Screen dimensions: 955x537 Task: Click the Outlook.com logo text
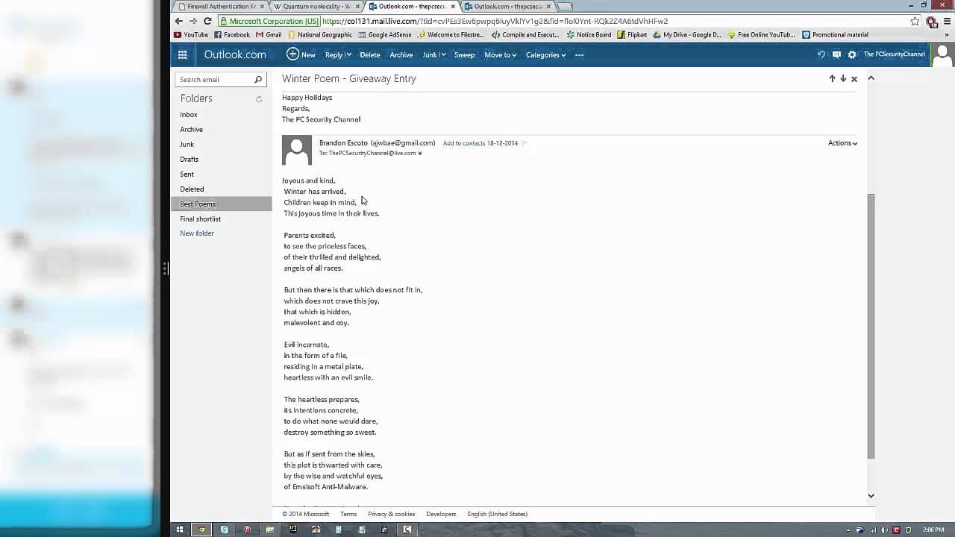coord(235,54)
